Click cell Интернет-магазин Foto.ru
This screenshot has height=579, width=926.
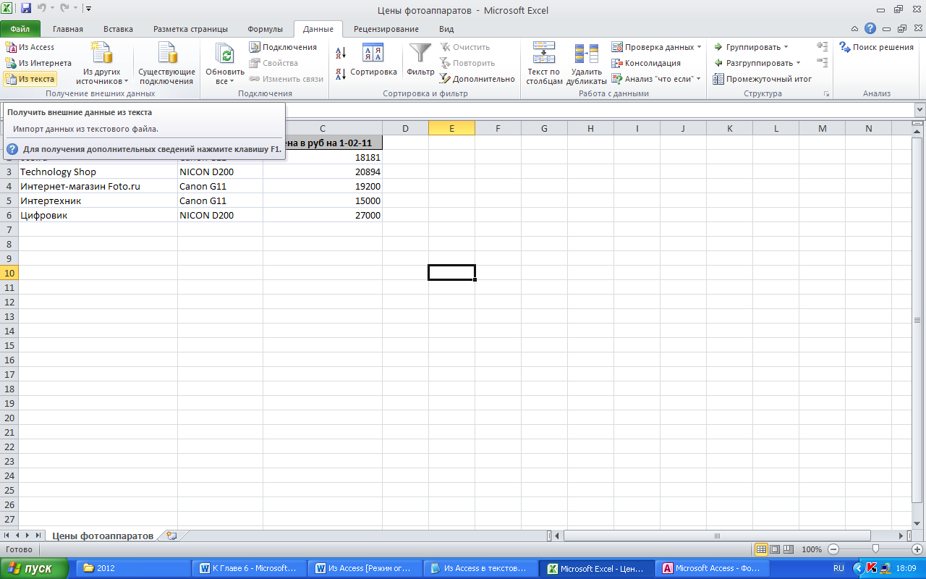coord(98,186)
